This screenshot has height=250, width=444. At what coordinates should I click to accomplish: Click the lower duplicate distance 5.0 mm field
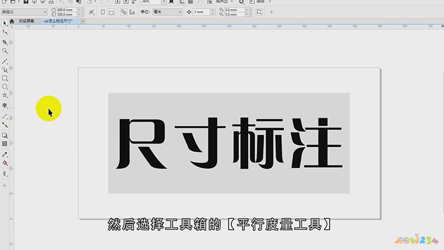tap(234, 14)
